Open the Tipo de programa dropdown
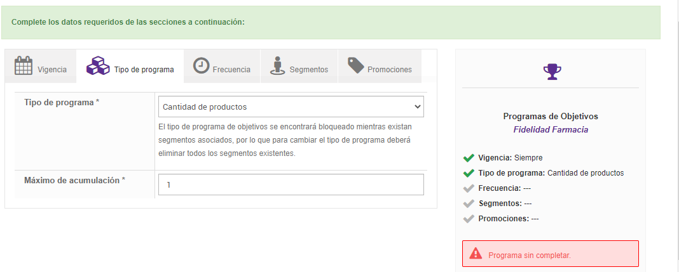679x272 pixels. point(291,107)
